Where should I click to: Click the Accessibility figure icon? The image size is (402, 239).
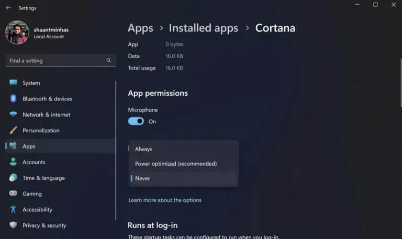[x=13, y=209]
